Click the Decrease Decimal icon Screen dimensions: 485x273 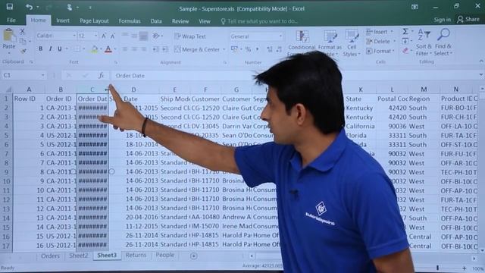click(280, 49)
